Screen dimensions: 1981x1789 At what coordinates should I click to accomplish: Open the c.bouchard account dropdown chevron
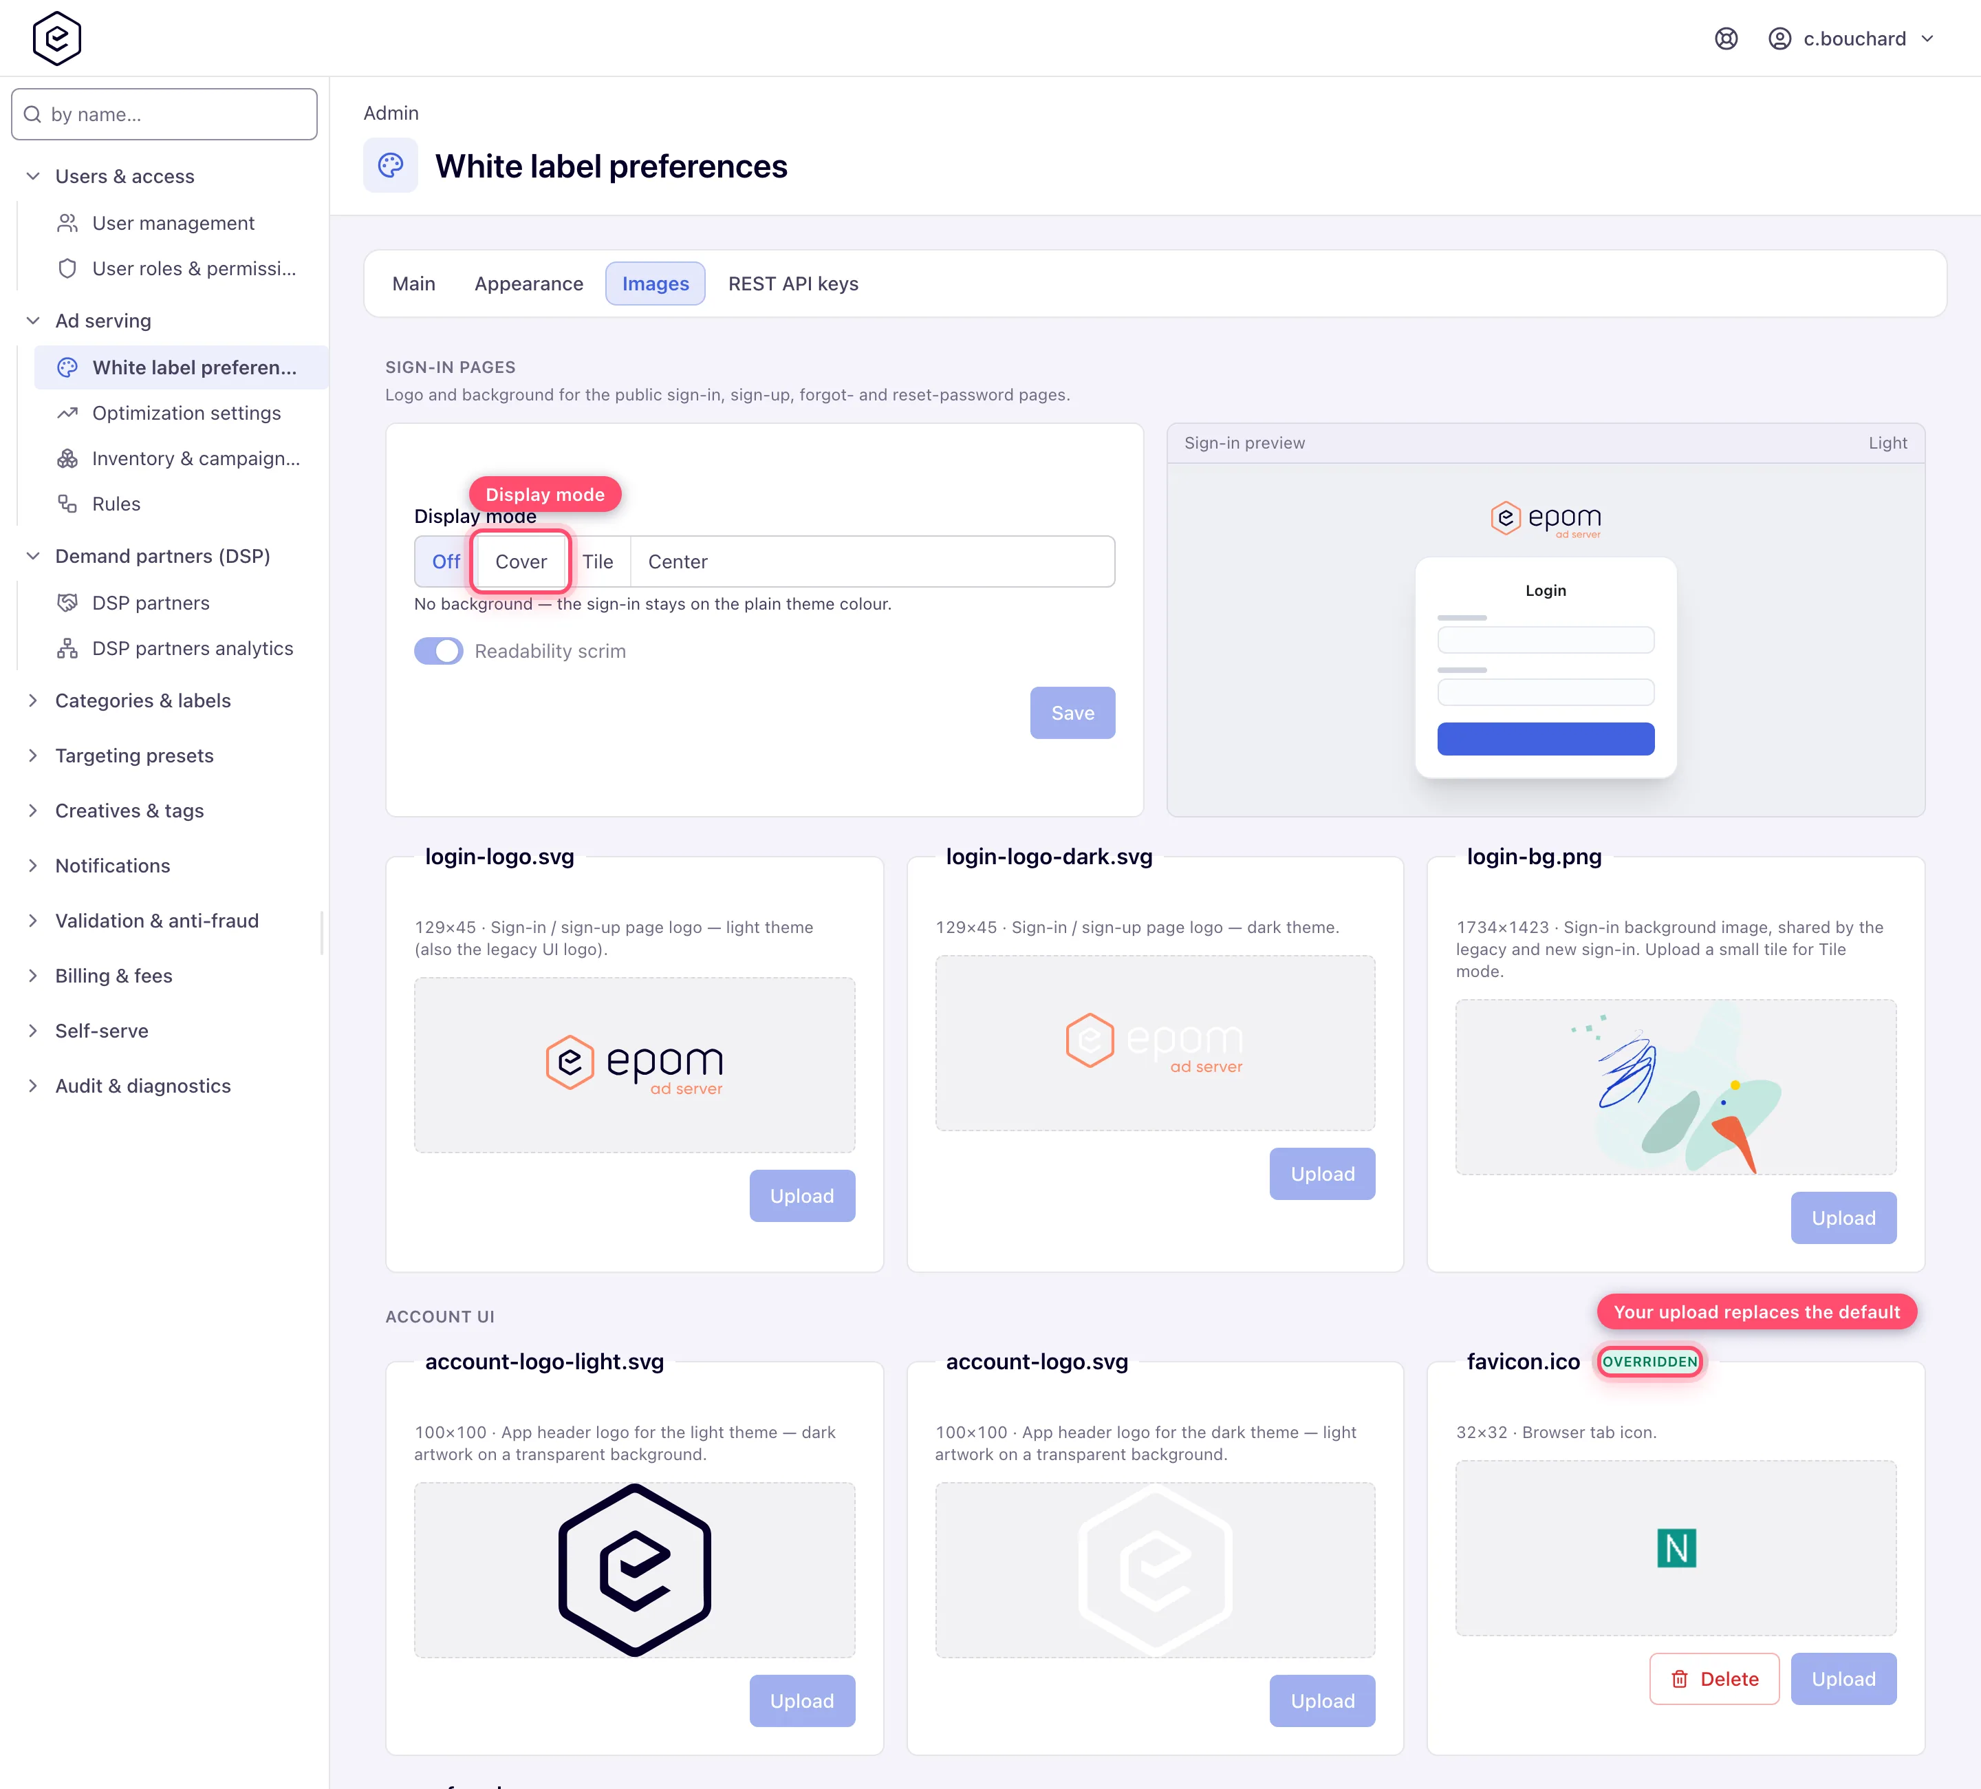click(1927, 39)
